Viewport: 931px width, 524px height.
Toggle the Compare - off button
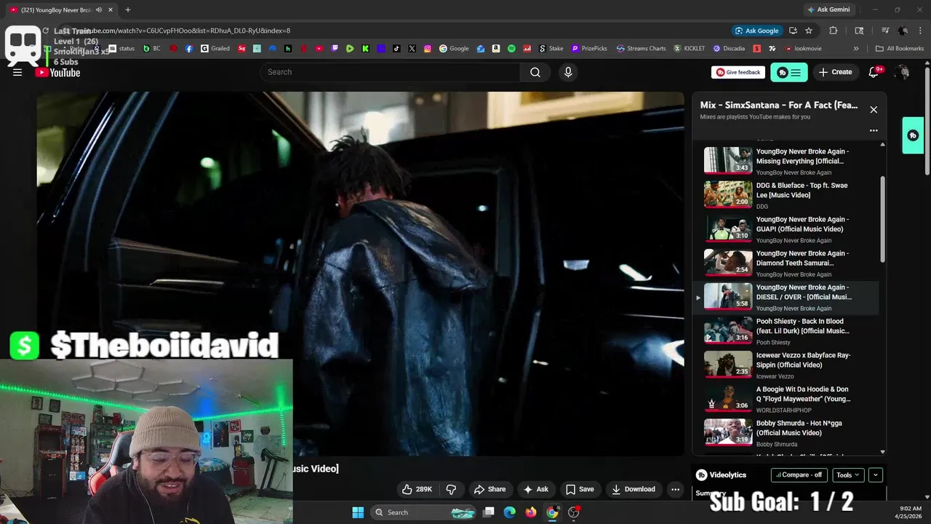pyautogui.click(x=799, y=475)
